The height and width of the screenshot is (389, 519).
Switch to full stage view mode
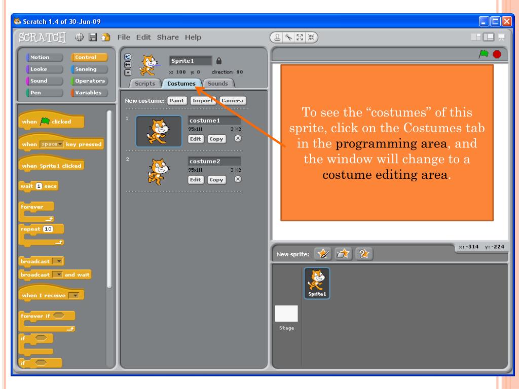[x=489, y=37]
